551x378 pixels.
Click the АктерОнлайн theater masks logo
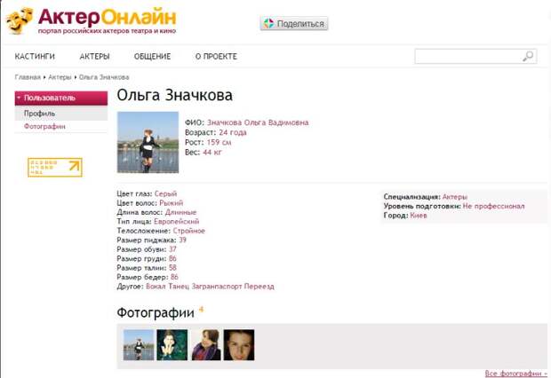click(x=20, y=20)
